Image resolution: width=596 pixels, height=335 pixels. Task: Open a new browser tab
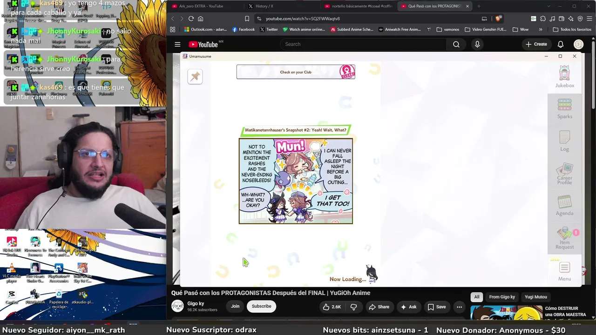(479, 6)
